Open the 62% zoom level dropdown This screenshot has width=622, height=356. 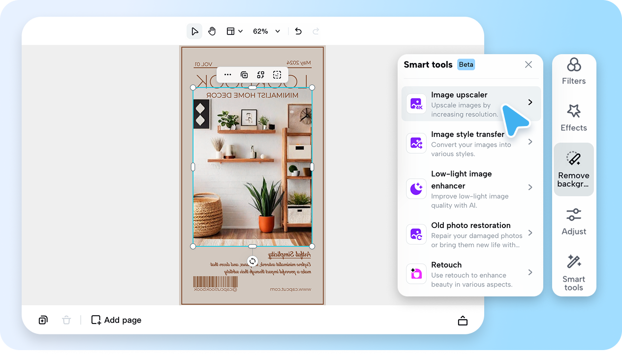(x=266, y=31)
